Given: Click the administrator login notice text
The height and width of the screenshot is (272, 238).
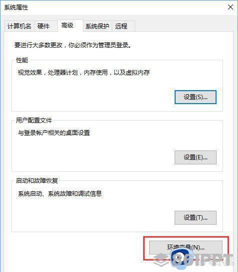Looking at the screenshot, I should click(73, 45).
